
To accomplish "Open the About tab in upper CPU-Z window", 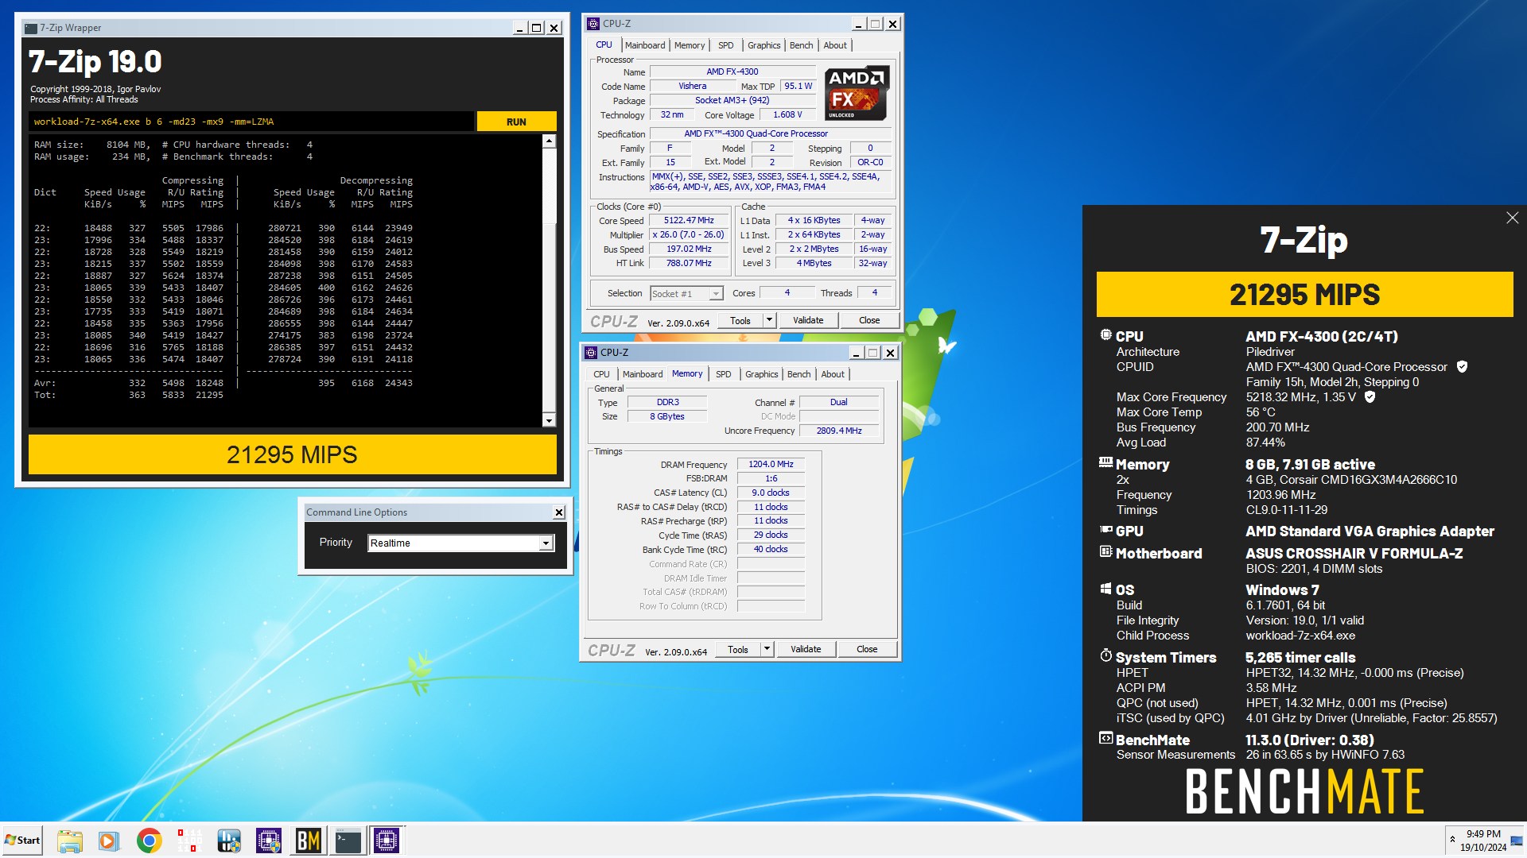I will (835, 45).
